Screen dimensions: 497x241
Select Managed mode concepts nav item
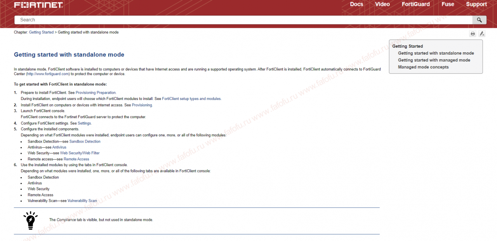[x=423, y=67]
